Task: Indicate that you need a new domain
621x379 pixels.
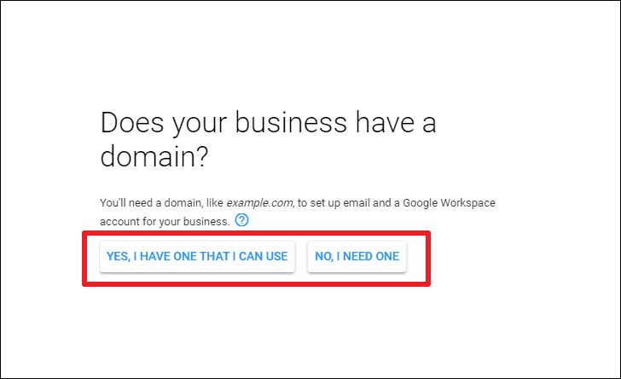Action: [x=357, y=256]
